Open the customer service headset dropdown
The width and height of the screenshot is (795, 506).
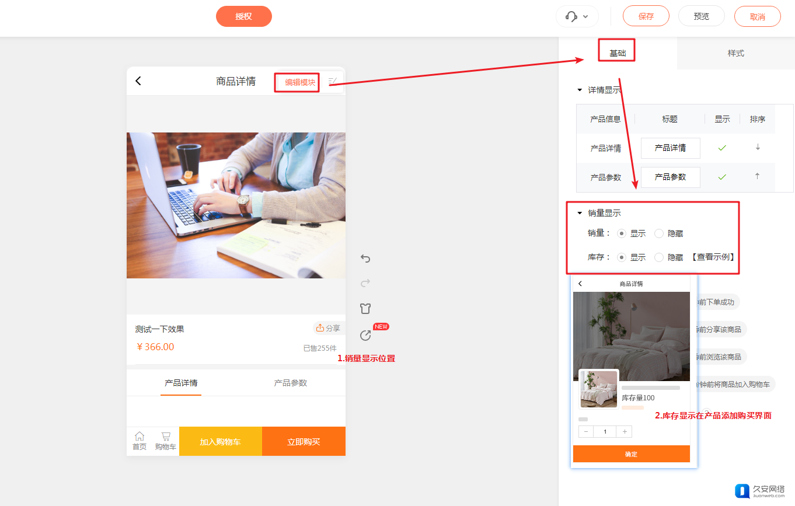point(577,16)
